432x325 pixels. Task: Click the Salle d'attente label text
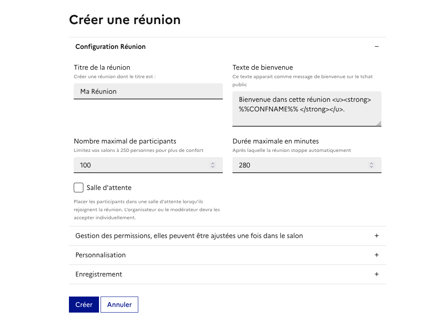point(109,188)
